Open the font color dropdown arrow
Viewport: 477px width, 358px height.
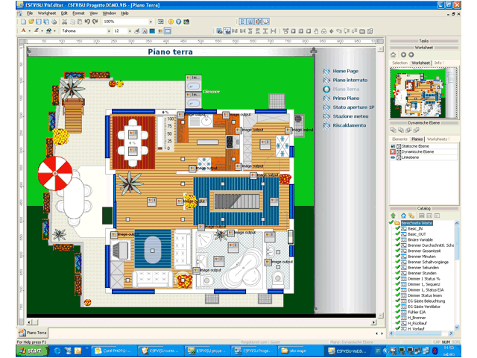coord(30,31)
